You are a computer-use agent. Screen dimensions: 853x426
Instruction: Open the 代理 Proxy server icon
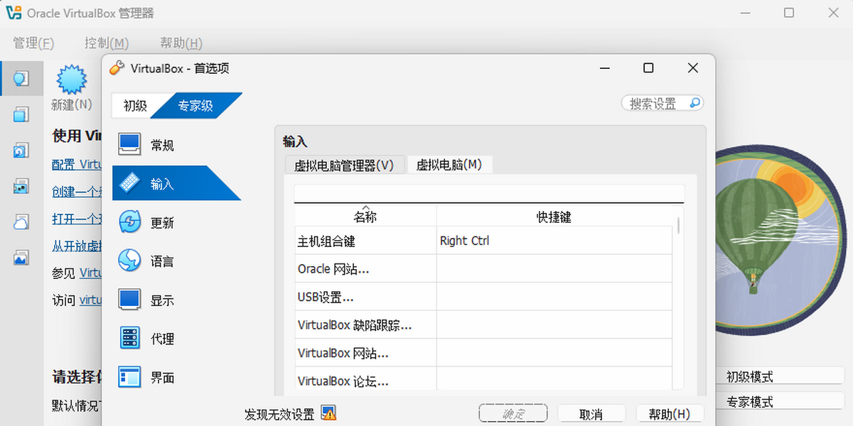(x=129, y=338)
